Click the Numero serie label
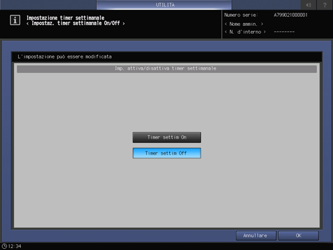Screen dimensions: 333x250 pyautogui.click(x=241, y=15)
